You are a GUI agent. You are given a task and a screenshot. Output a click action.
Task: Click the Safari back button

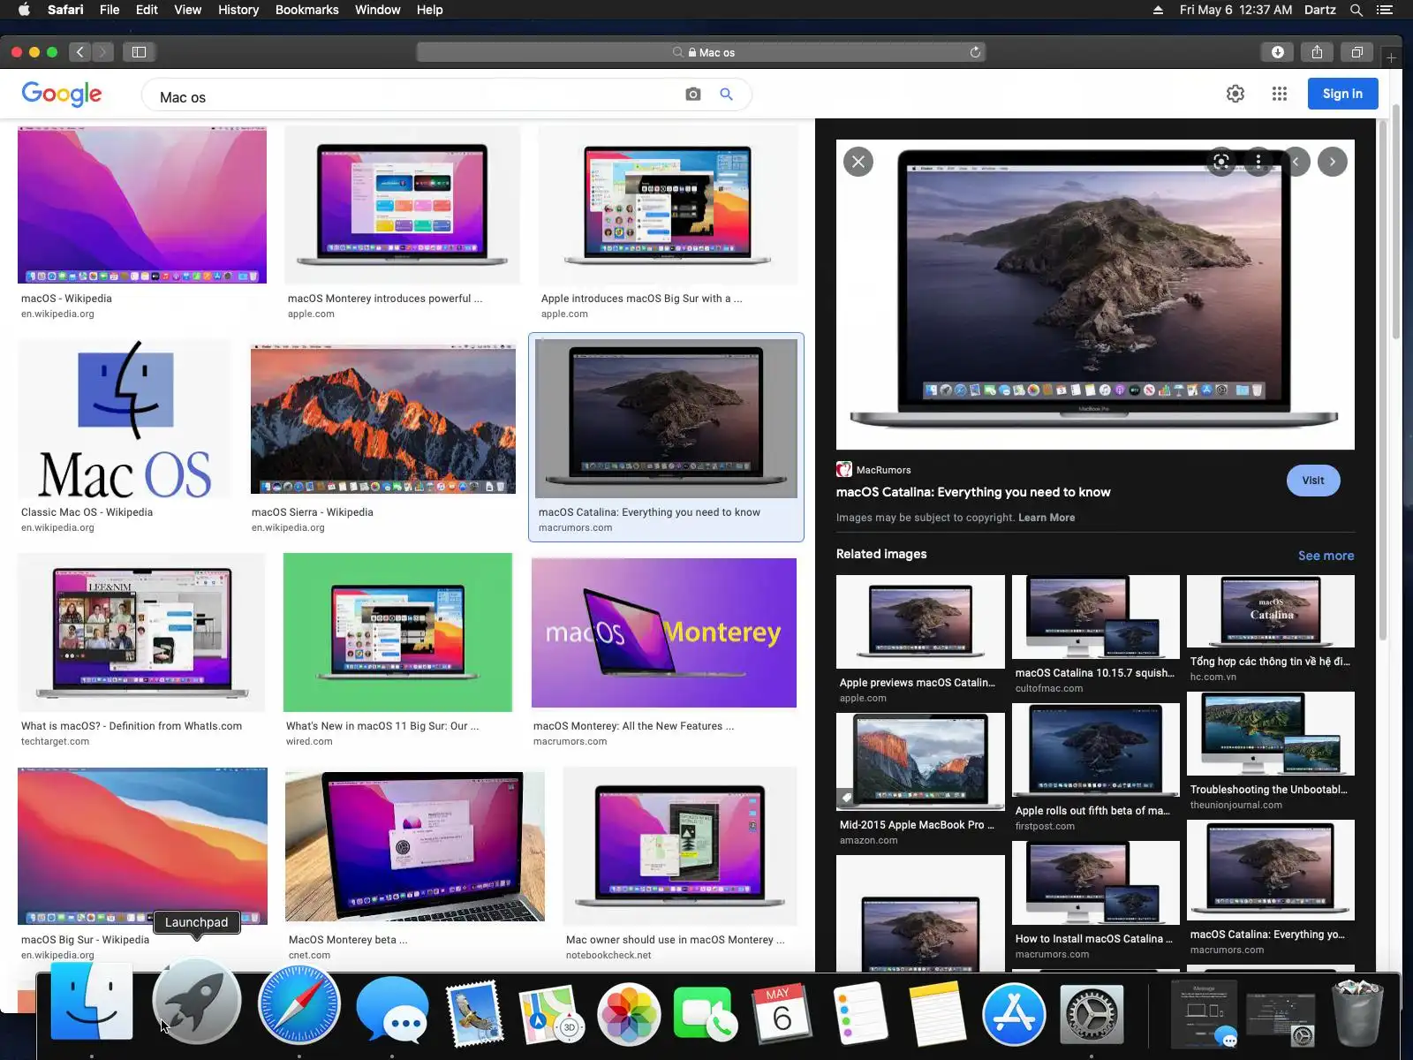79,52
